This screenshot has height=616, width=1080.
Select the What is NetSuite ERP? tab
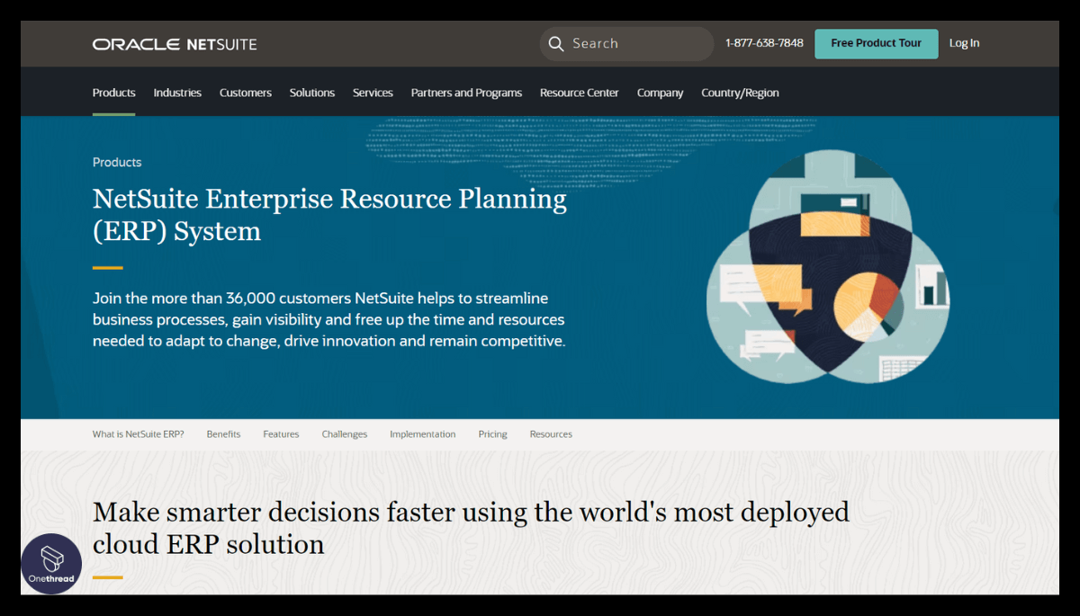(138, 433)
